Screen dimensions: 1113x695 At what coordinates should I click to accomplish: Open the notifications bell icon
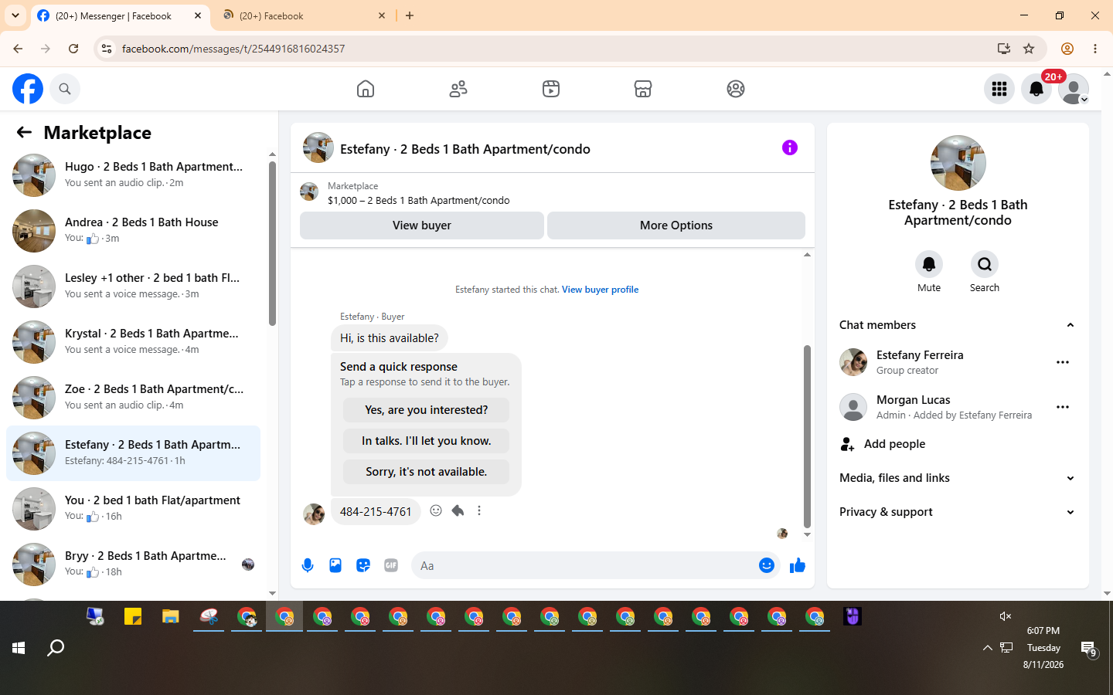click(1036, 89)
